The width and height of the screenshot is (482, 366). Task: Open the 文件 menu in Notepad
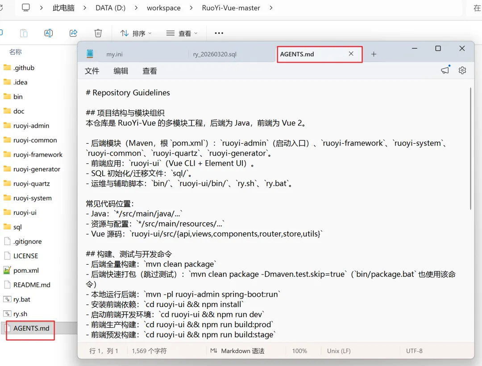(x=92, y=71)
